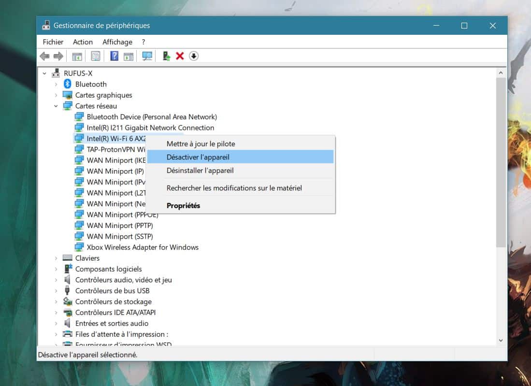Collapse the Cartes réseau category
This screenshot has width=531, height=386.
coord(56,106)
